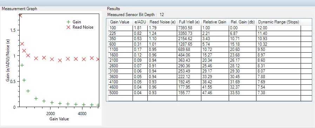Click the Rel. Gain (db) column header
Viewport: 315px width, 128px height.
coord(242,22)
